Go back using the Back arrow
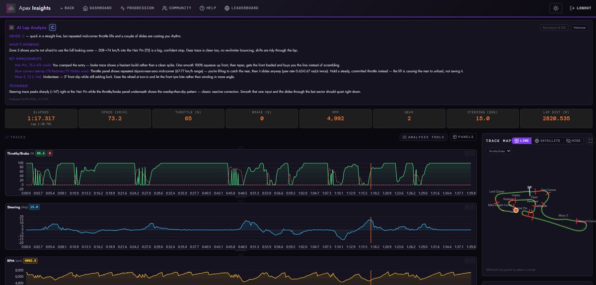Image resolution: width=596 pixels, height=285 pixels. (x=67, y=8)
